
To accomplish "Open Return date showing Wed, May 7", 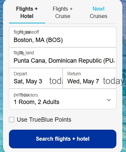I will point(90,78).
